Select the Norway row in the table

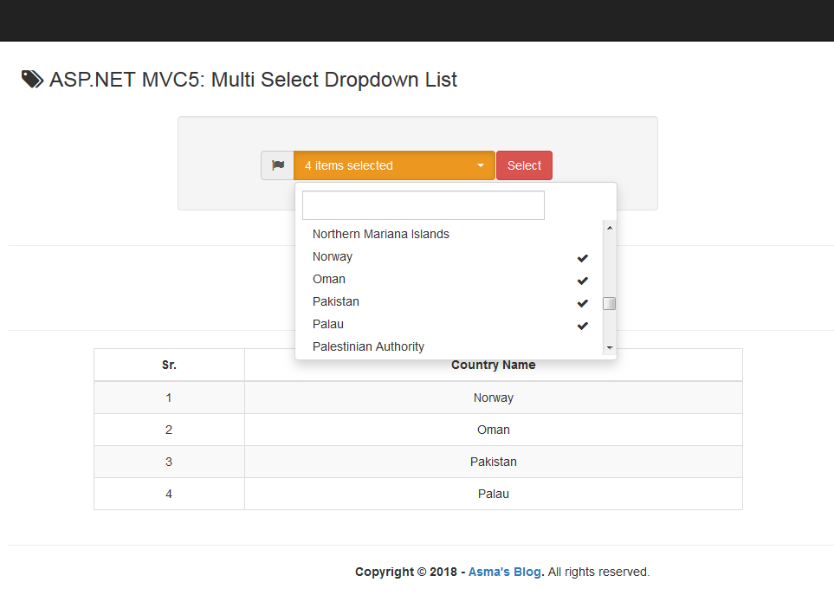[493, 397]
